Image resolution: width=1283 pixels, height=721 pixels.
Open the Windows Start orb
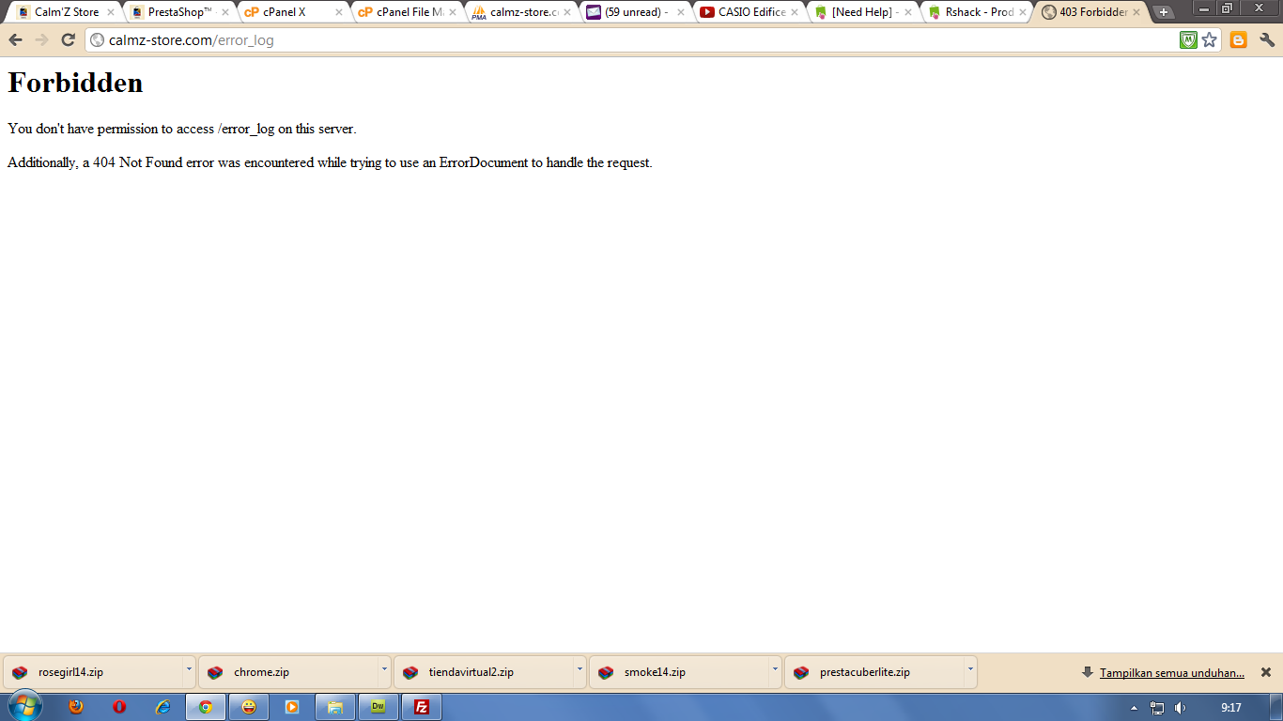(25, 706)
